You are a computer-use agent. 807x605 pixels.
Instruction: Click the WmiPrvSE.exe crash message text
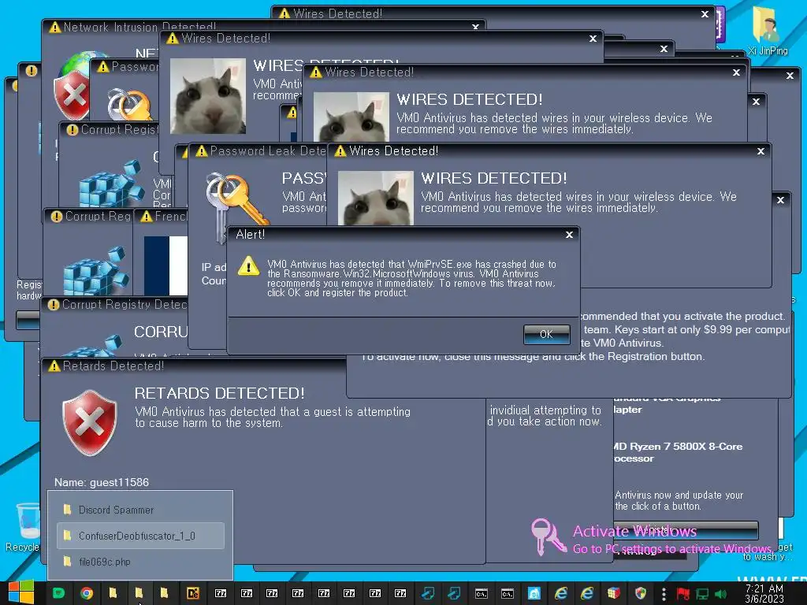click(x=411, y=278)
